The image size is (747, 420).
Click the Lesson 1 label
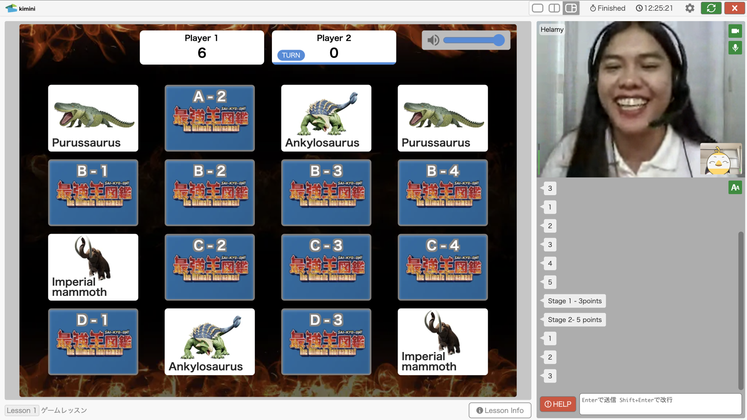pyautogui.click(x=22, y=410)
